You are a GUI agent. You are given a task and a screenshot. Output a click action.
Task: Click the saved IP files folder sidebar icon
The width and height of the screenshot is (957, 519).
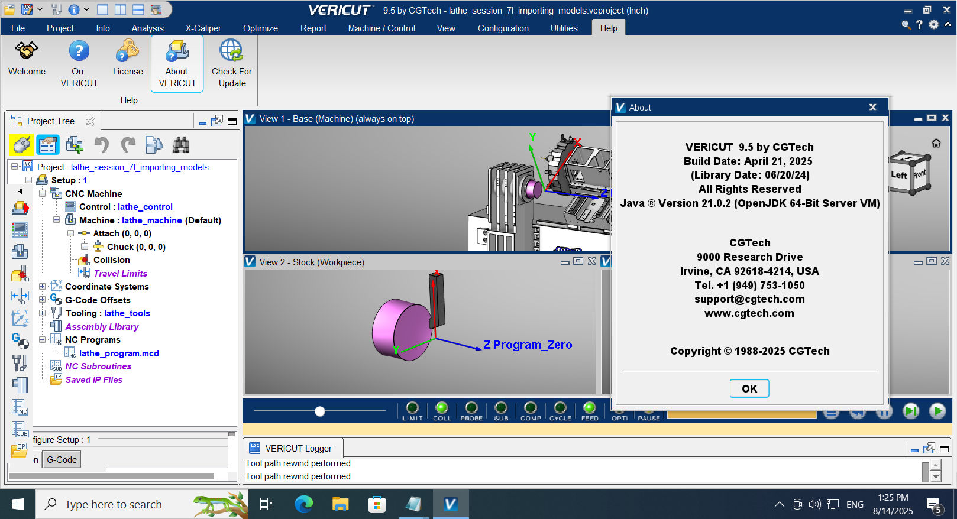coord(20,450)
